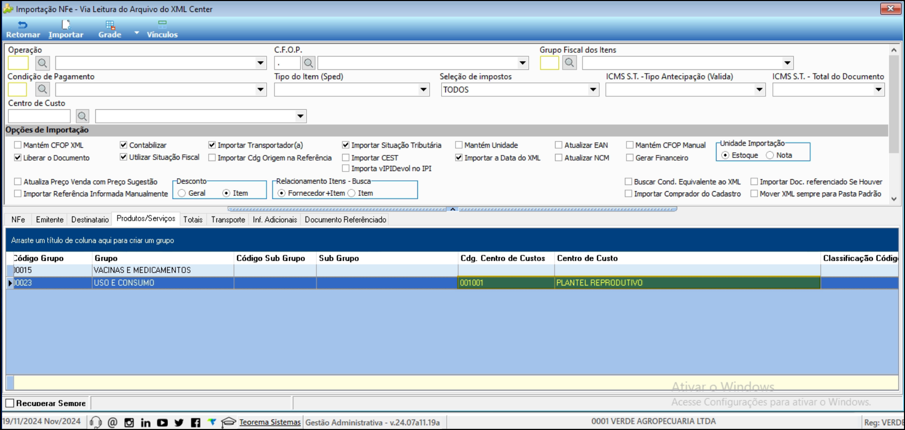Expand ICMS S.T. Tipo Antecipação dropdown

coord(760,90)
